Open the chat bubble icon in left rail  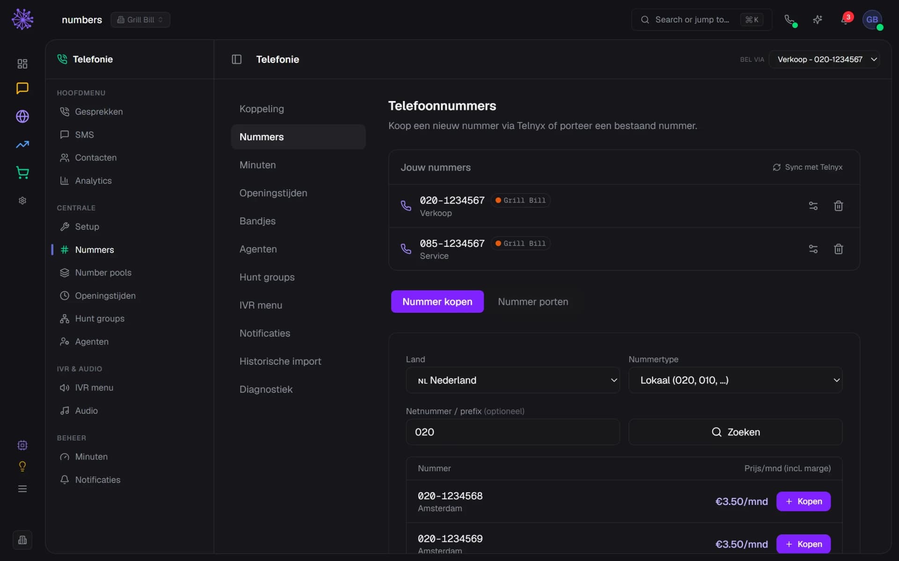tap(22, 88)
